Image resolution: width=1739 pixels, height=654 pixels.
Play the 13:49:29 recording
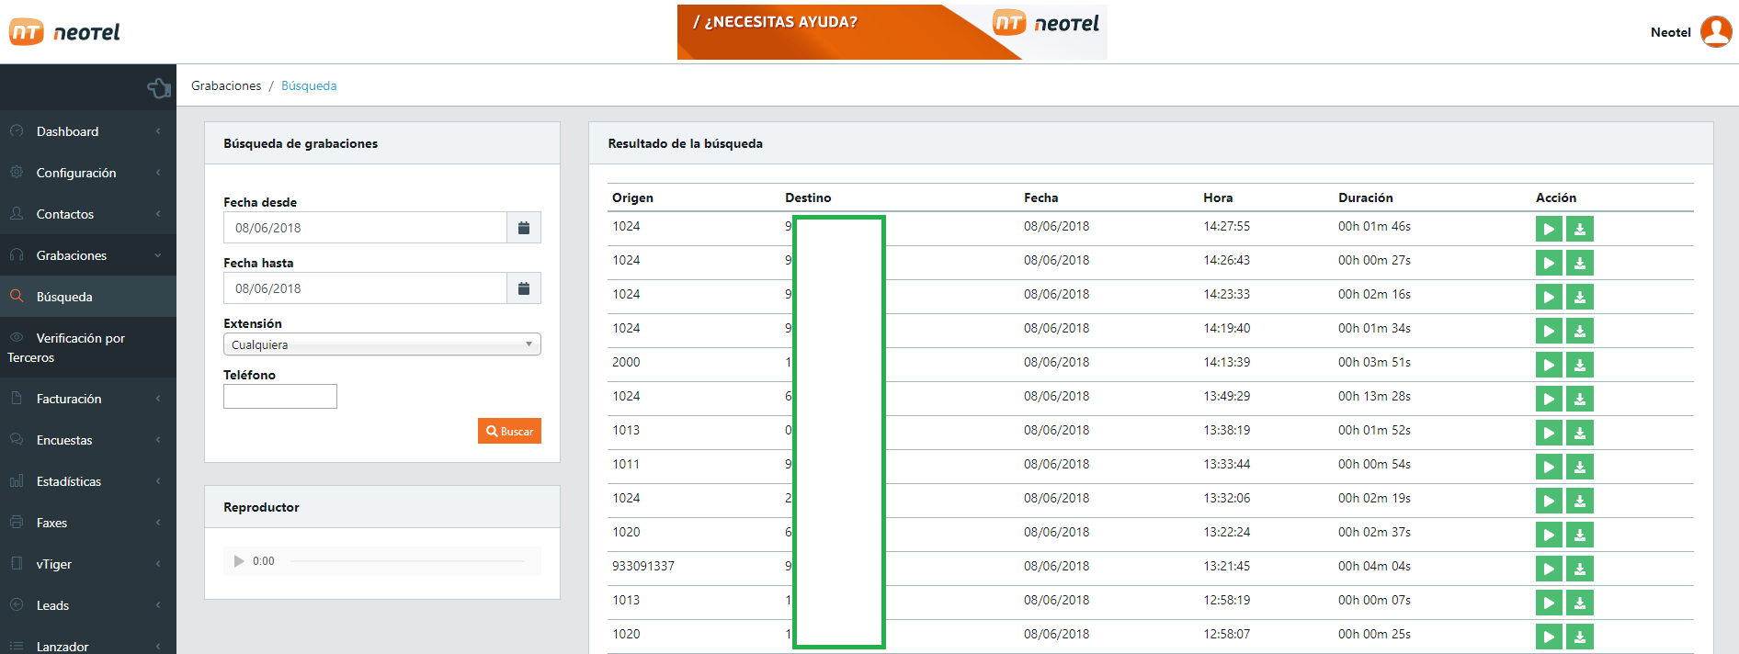pyautogui.click(x=1549, y=399)
